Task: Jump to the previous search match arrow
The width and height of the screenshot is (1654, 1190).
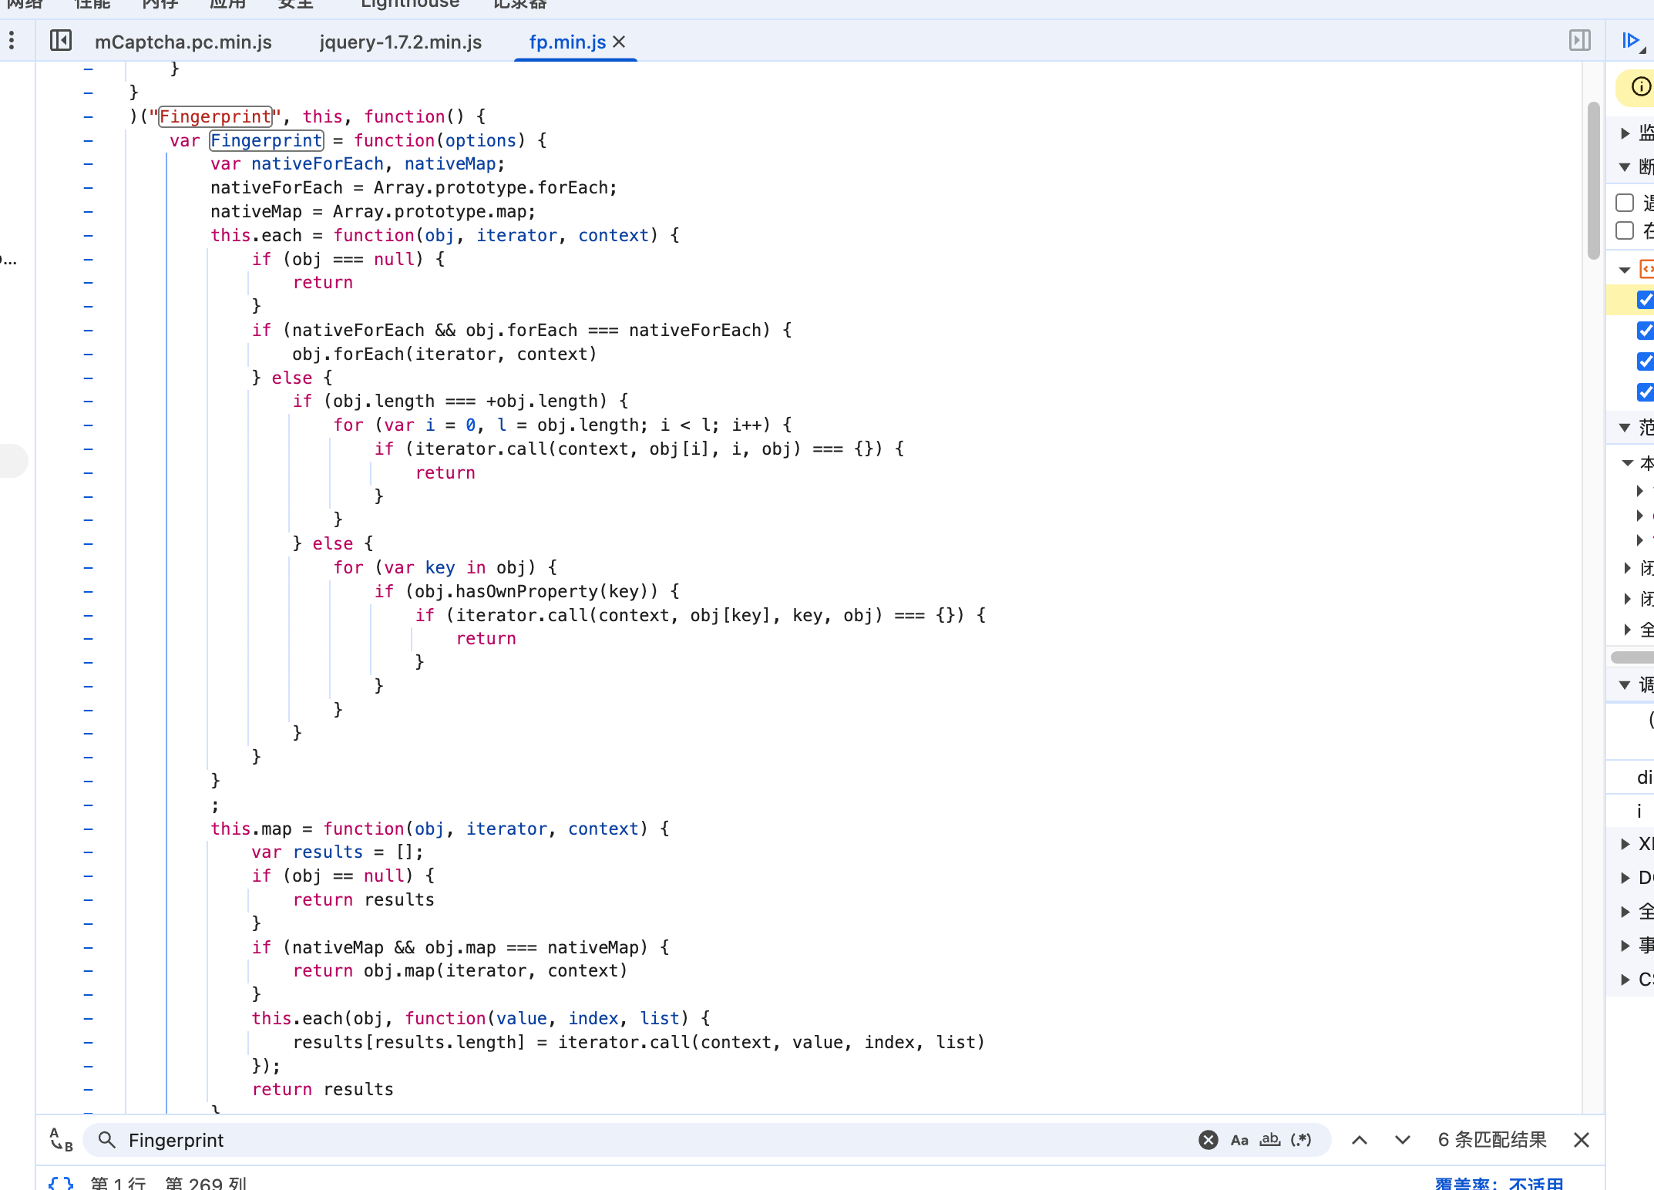Action: click(x=1360, y=1140)
